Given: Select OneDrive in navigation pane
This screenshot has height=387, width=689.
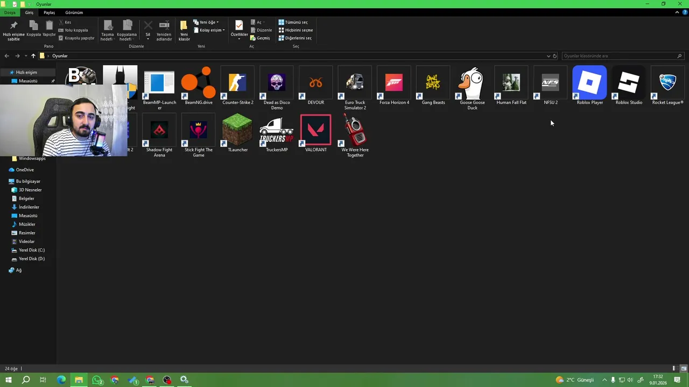Looking at the screenshot, I should pyautogui.click(x=25, y=170).
